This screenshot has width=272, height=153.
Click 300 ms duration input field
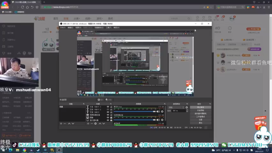point(179,111)
